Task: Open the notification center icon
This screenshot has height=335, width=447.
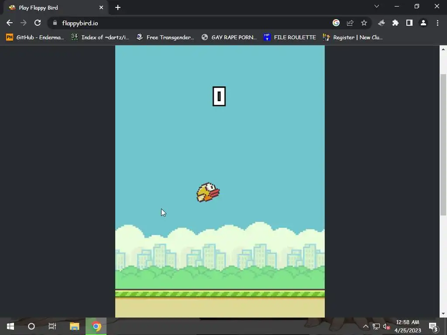Action: click(x=433, y=326)
